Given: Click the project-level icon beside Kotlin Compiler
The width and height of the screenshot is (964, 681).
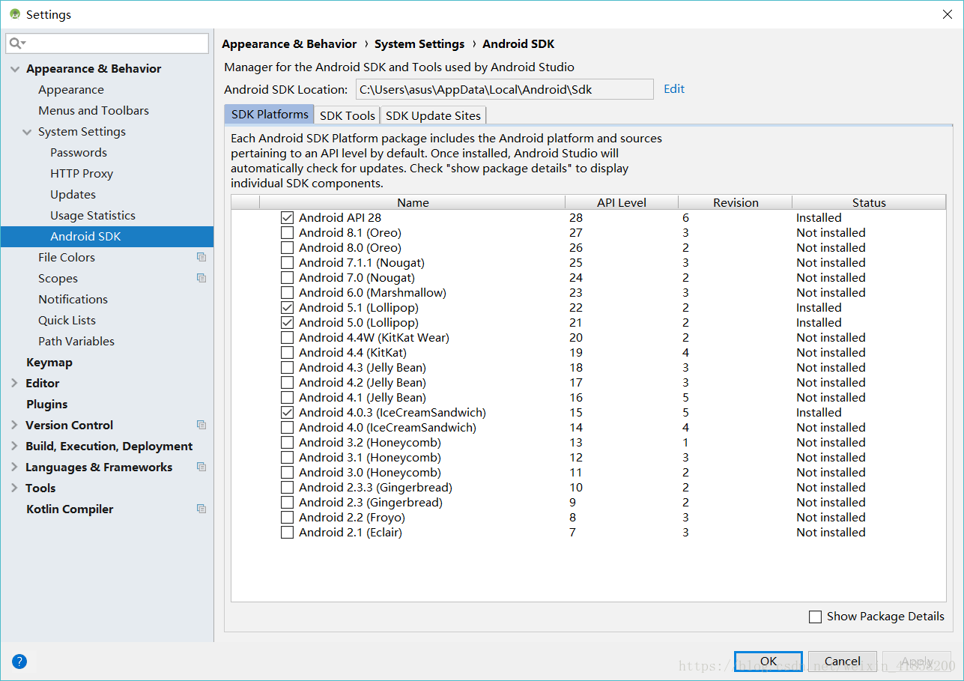Looking at the screenshot, I should pos(201,509).
